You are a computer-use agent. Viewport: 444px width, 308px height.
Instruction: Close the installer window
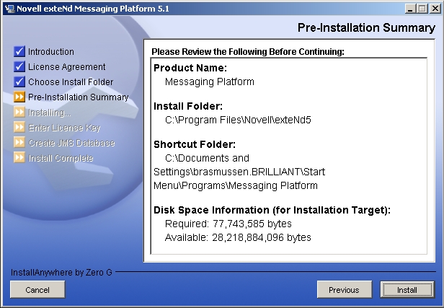[x=434, y=9]
